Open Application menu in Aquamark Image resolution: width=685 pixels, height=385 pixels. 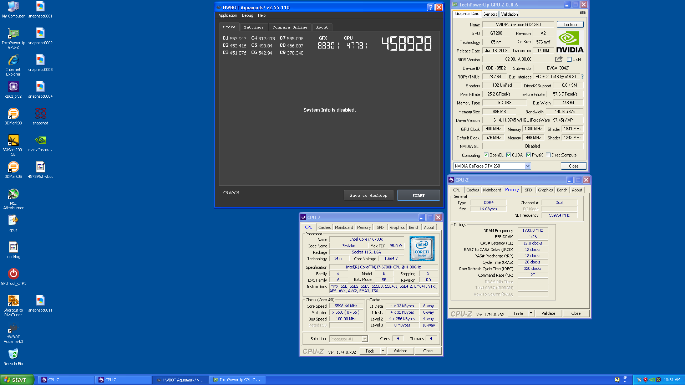tap(228, 16)
